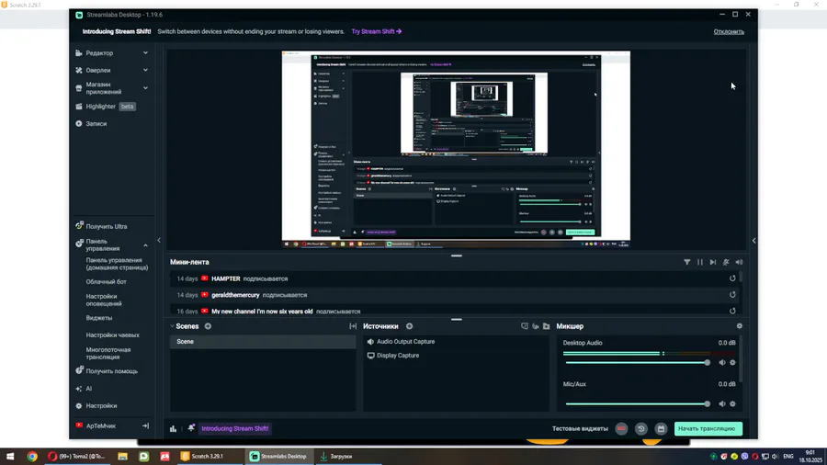Mute mini-feed event sounds
Image resolution: width=827 pixels, height=465 pixels.
[x=739, y=262]
